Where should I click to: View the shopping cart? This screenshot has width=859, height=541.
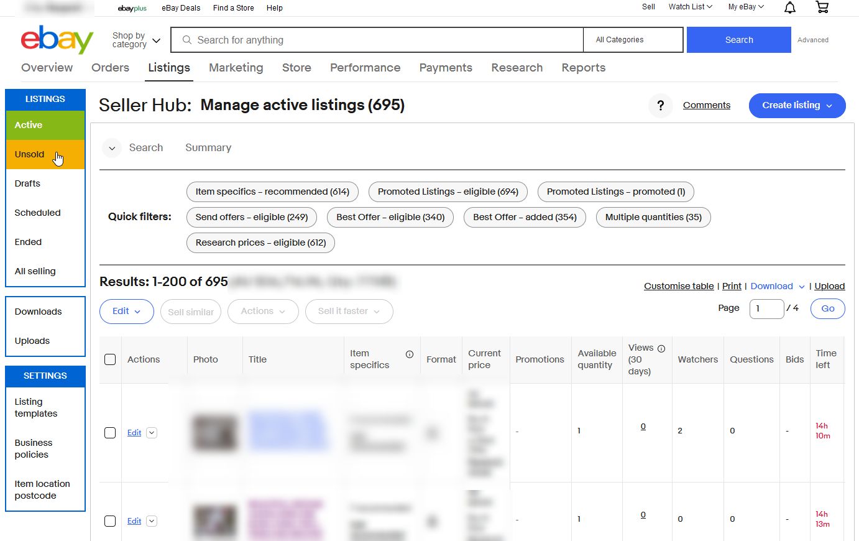(x=822, y=7)
